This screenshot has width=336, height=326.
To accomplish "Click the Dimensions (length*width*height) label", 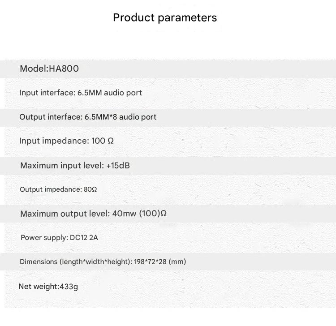I will pos(75,262).
